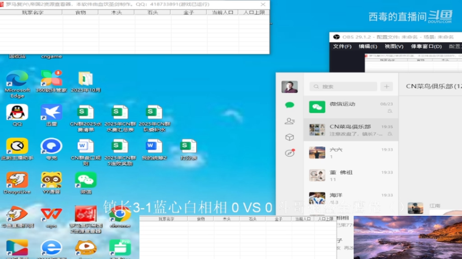Open OBS 视图(V) menu
The width and height of the screenshot is (462, 259).
[394, 47]
